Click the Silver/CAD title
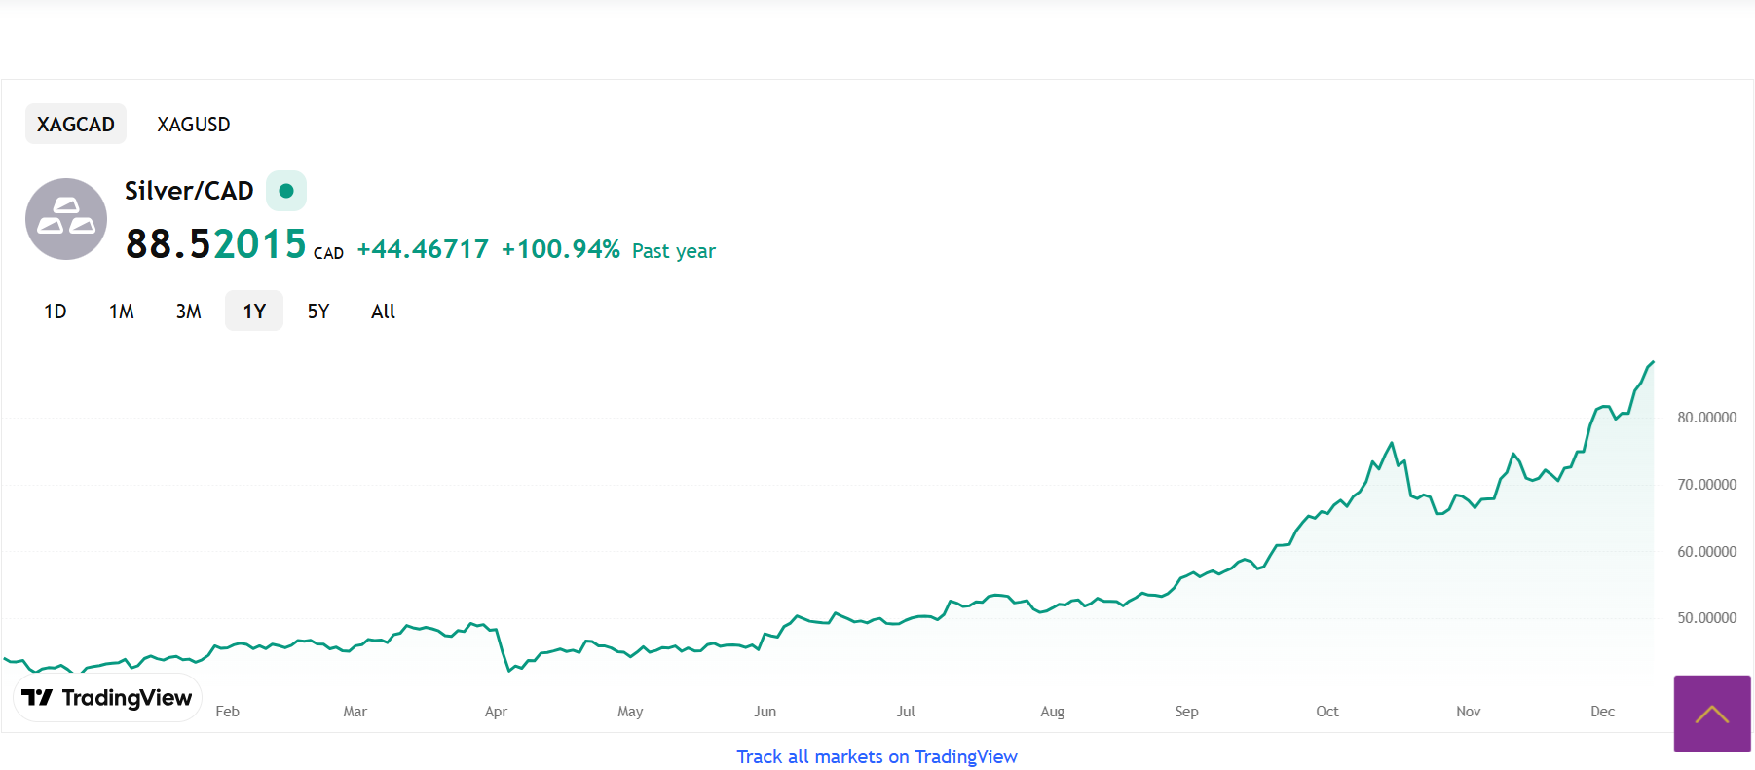This screenshot has height=770, width=1755. (189, 191)
